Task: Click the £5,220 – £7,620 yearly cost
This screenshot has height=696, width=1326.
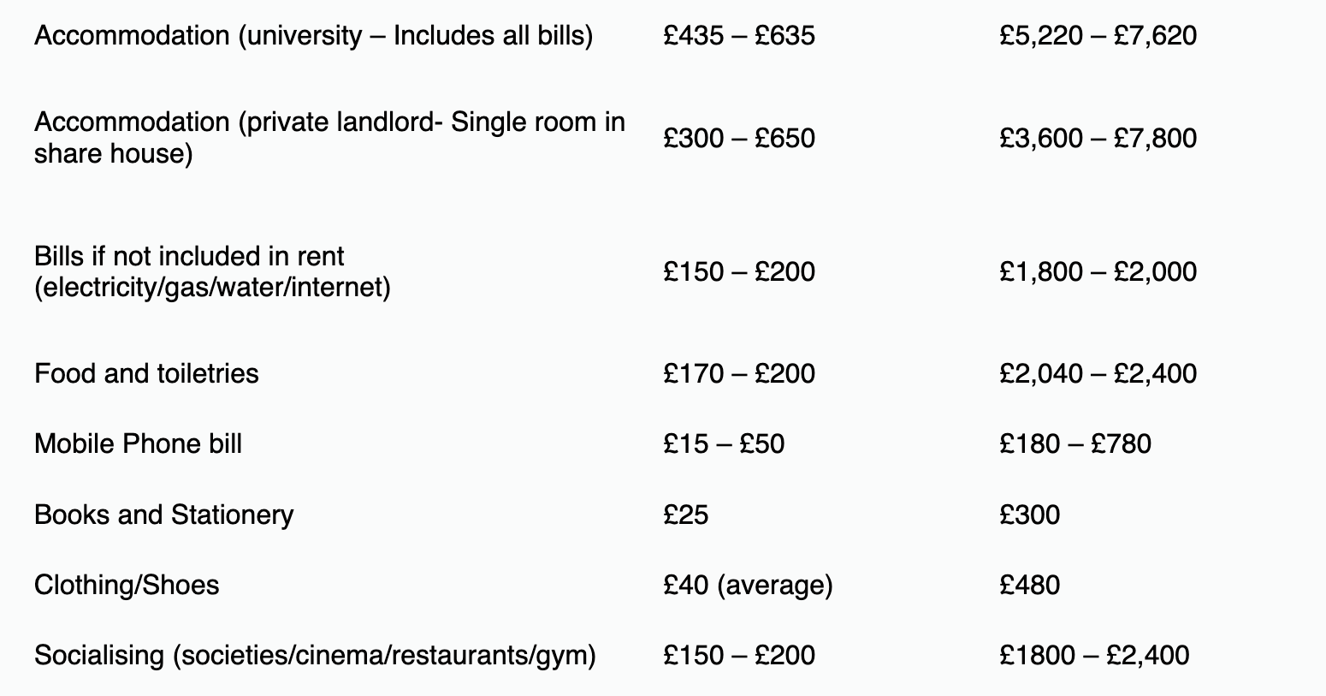Action: click(1098, 36)
